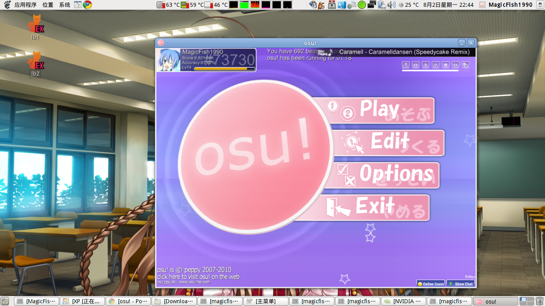The height and width of the screenshot is (306, 545).
Task: Pause the osu! jukebox music
Action: click(436, 65)
